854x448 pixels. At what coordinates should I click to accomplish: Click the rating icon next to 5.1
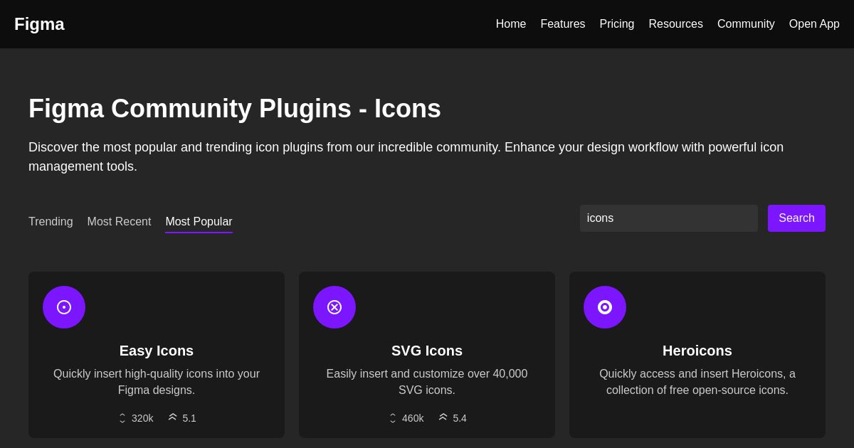pyautogui.click(x=173, y=417)
